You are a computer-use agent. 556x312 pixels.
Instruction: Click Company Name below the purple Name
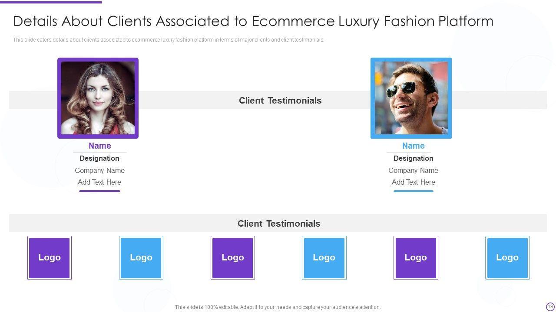99,171
